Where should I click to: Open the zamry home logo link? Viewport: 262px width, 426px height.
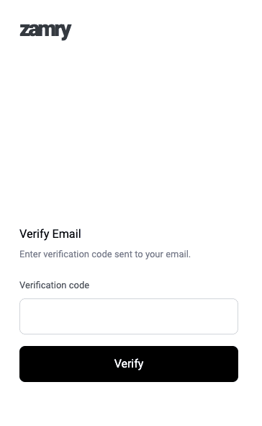coord(45,32)
